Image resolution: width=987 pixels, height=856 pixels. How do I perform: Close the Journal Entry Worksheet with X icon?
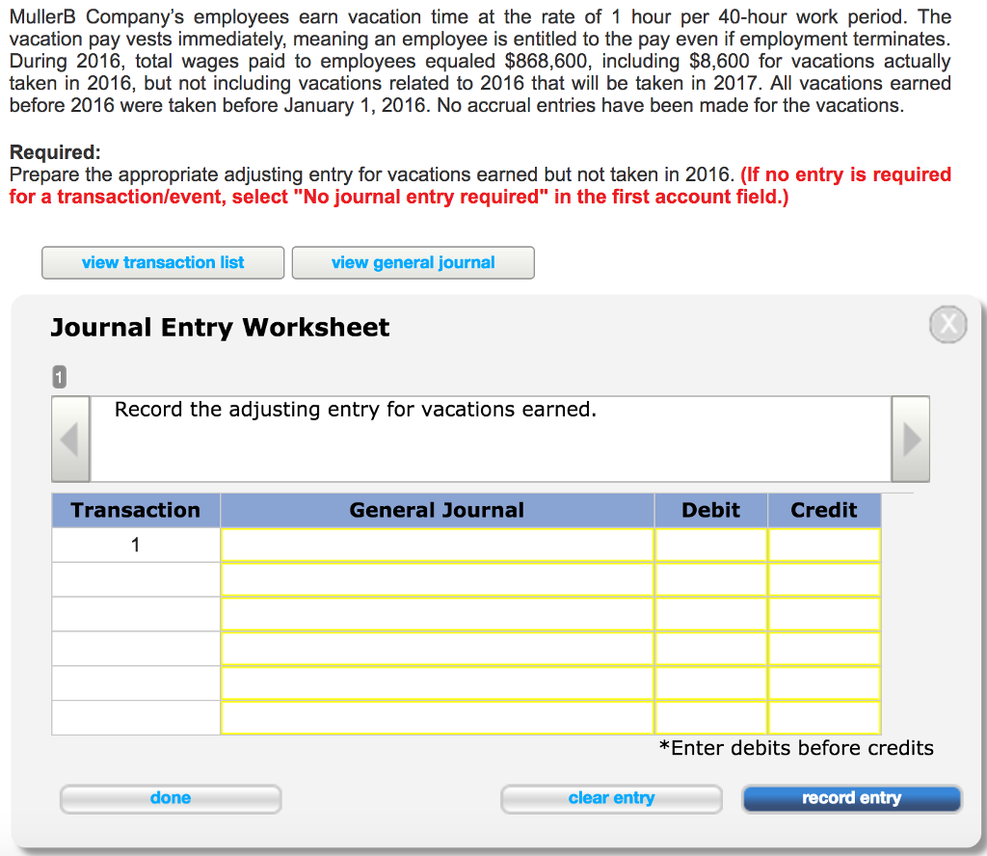coord(948,324)
